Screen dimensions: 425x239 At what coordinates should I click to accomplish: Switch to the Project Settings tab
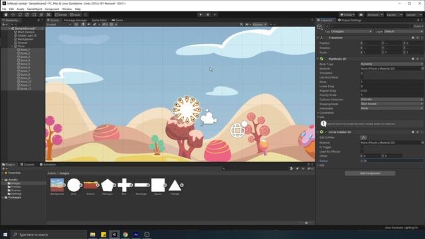tap(349, 21)
